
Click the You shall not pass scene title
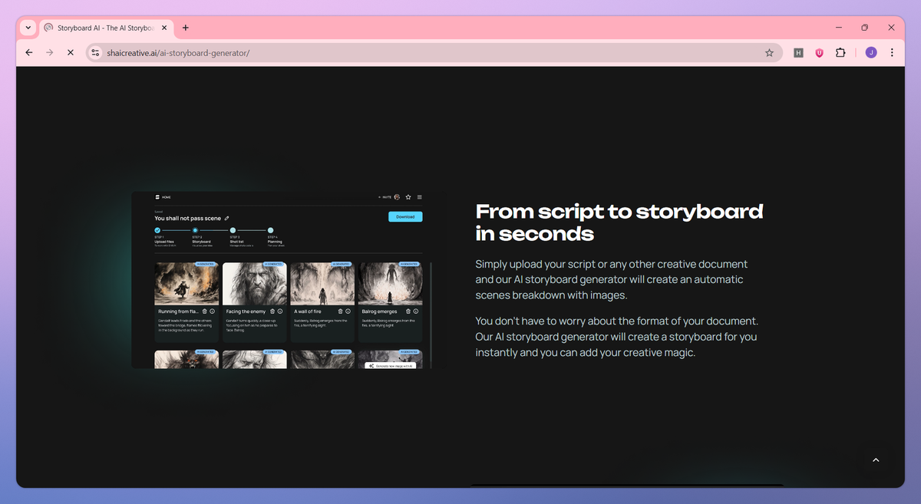coord(188,219)
